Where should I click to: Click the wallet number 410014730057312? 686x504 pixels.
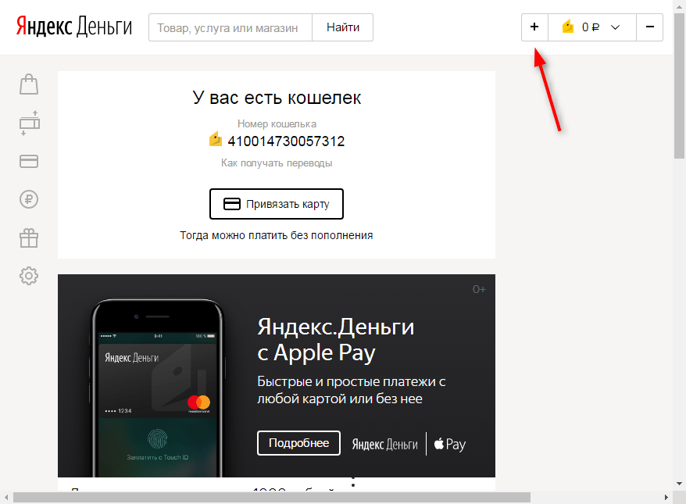tap(286, 141)
